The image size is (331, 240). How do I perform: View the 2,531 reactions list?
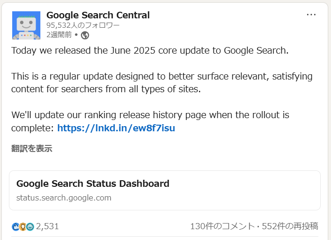[47, 226]
